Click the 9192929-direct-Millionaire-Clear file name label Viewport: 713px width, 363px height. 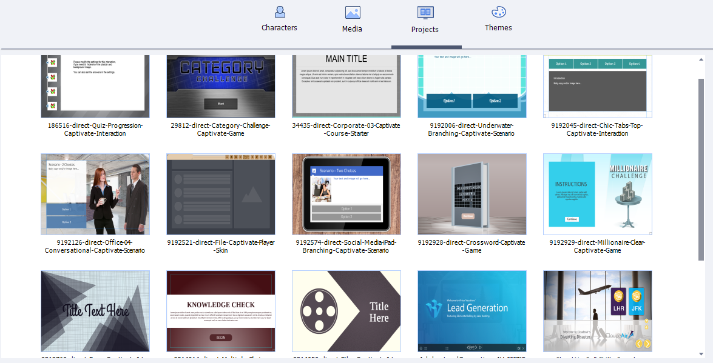pos(598,247)
